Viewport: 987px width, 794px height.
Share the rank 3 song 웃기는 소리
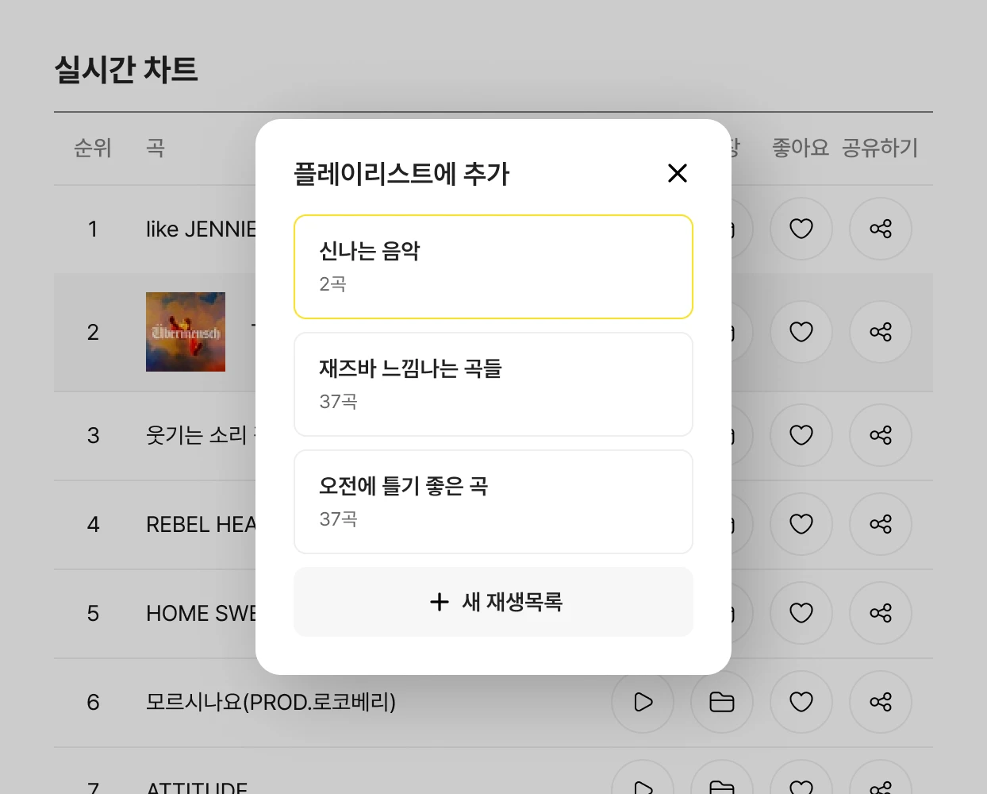pyautogui.click(x=881, y=435)
